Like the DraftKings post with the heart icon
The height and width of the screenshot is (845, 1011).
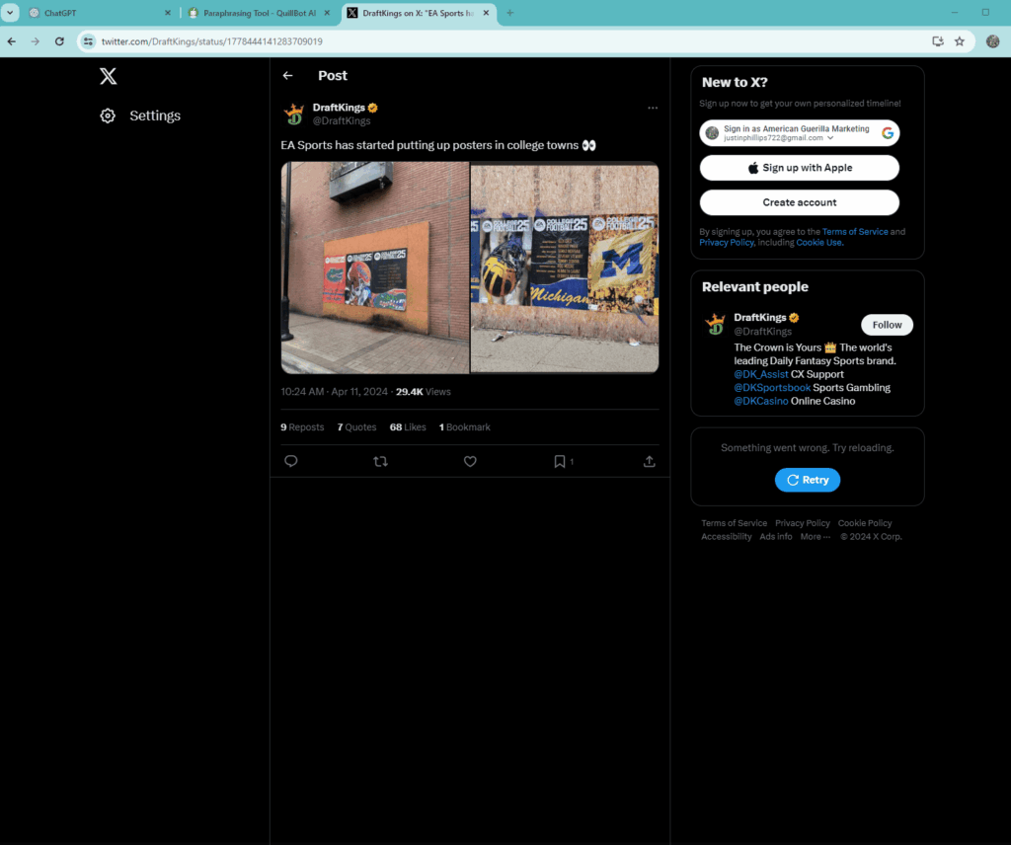click(x=470, y=461)
